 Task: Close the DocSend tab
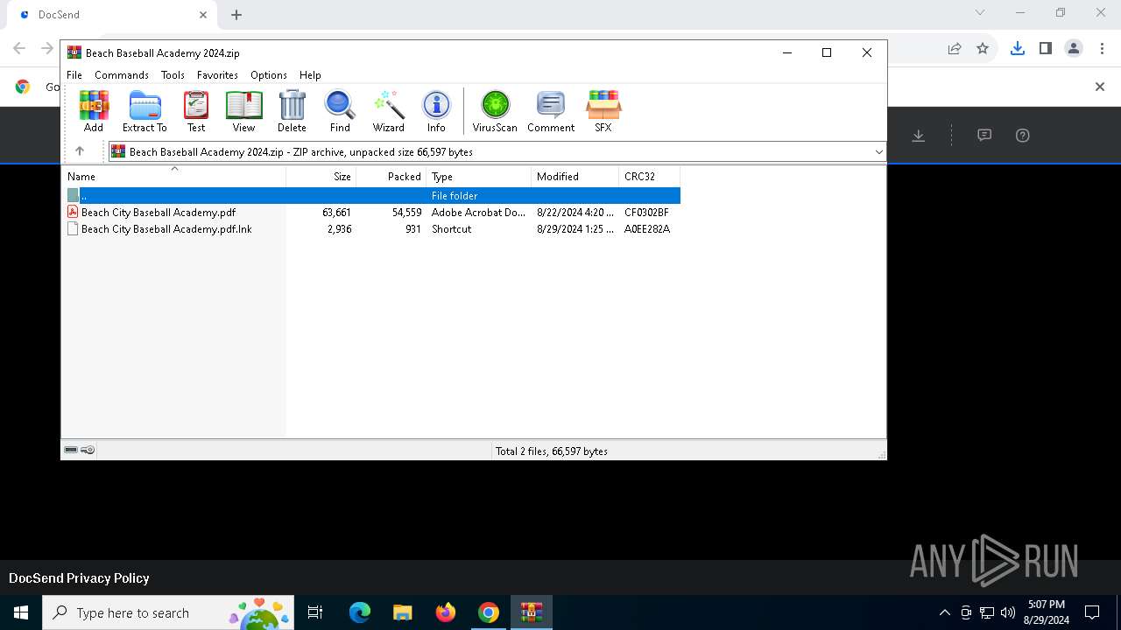[x=203, y=15]
